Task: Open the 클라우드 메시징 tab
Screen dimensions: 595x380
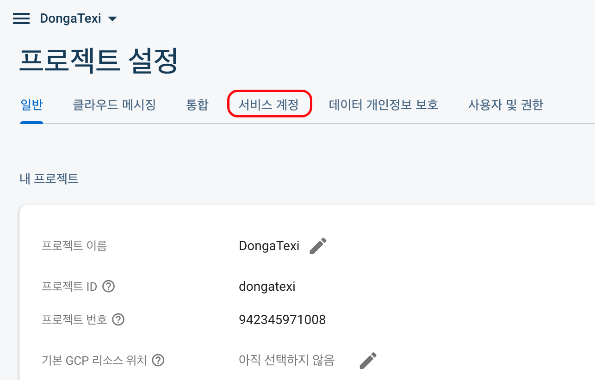Action: point(114,105)
